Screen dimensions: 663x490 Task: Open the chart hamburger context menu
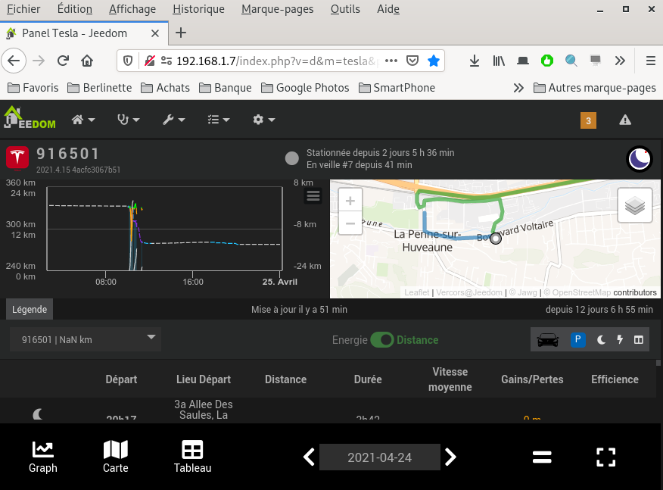click(313, 196)
